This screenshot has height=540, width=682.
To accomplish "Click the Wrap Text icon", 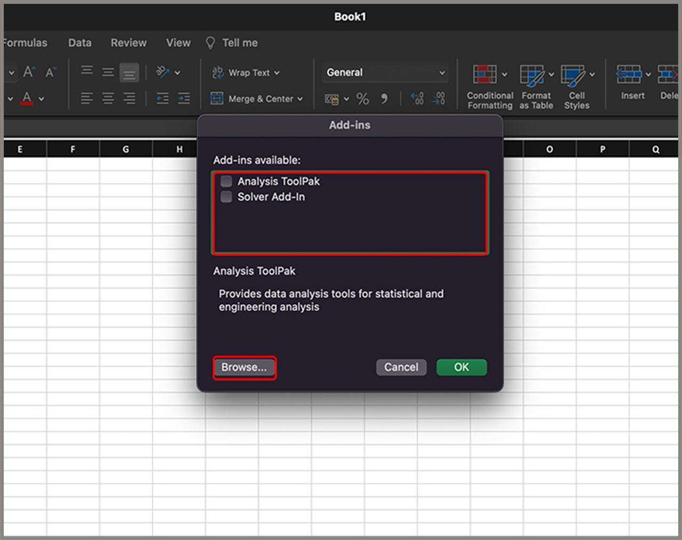I will pyautogui.click(x=217, y=72).
